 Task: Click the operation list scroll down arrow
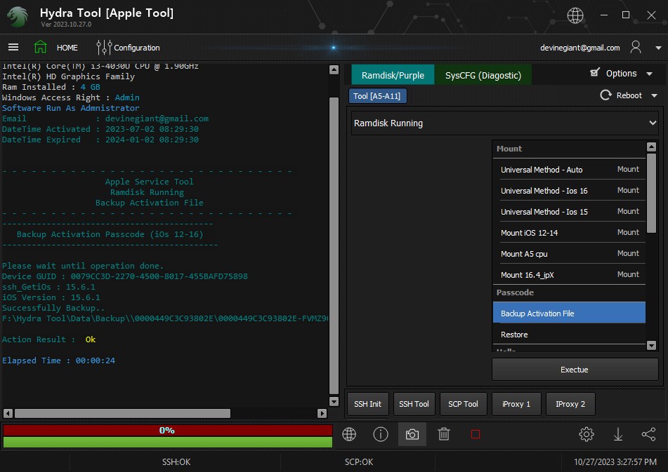click(651, 345)
